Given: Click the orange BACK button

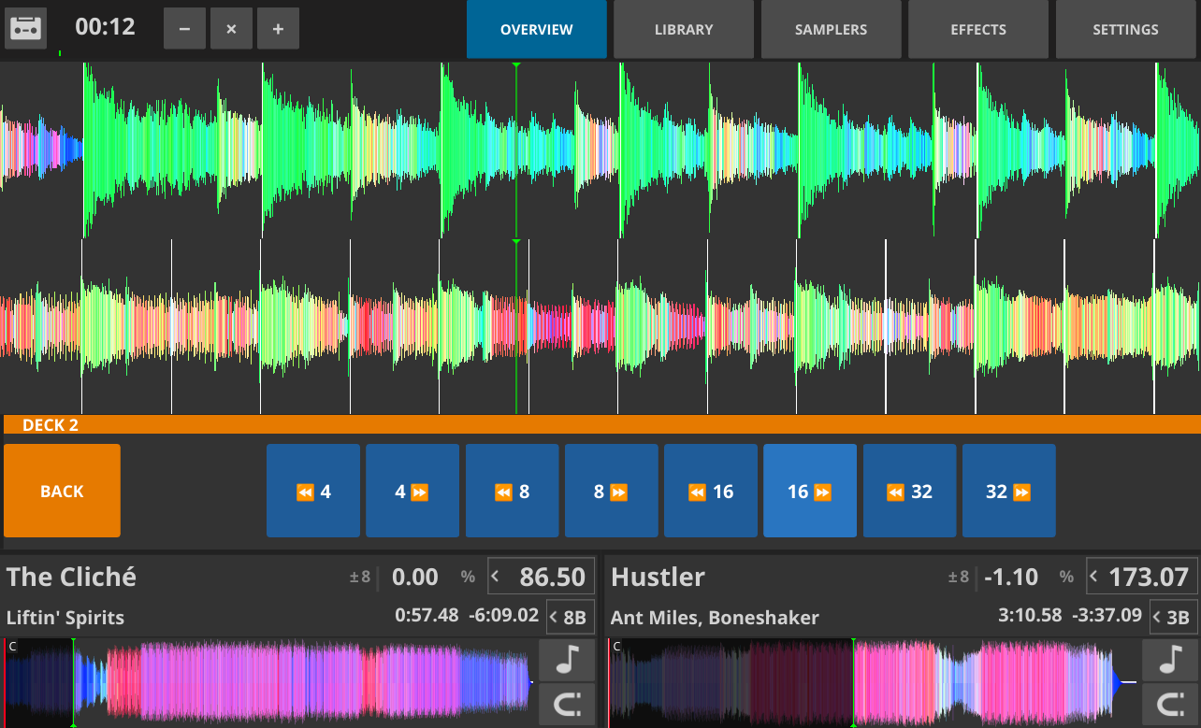Looking at the screenshot, I should pyautogui.click(x=62, y=491).
